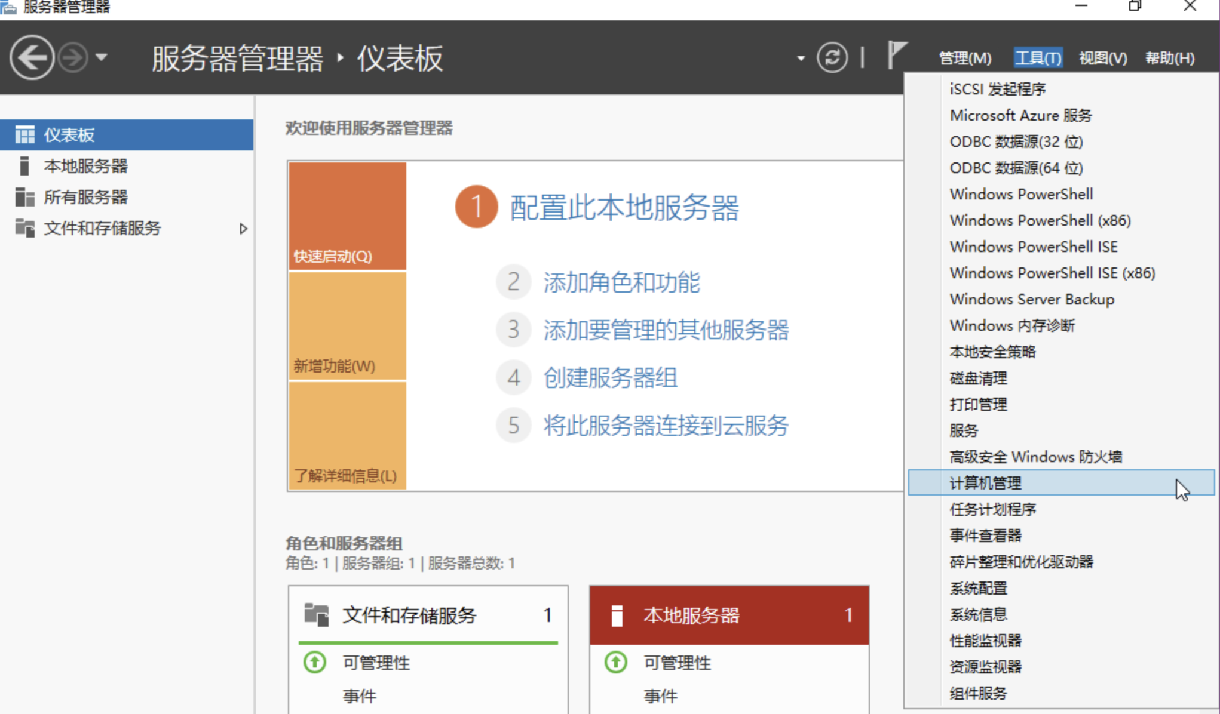Click the 本地服务器 sidebar icon
Image resolution: width=1220 pixels, height=714 pixels.
click(24, 166)
